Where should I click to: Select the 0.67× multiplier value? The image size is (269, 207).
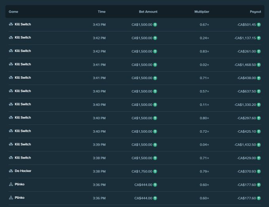(205, 25)
